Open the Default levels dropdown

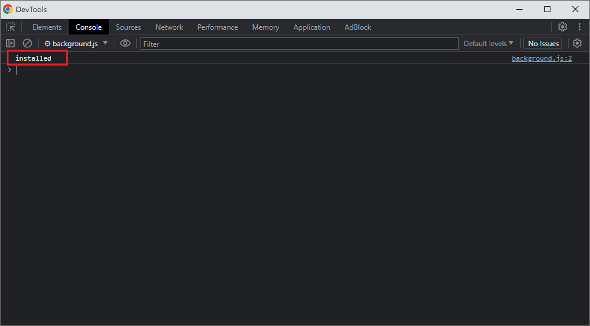[x=488, y=44]
